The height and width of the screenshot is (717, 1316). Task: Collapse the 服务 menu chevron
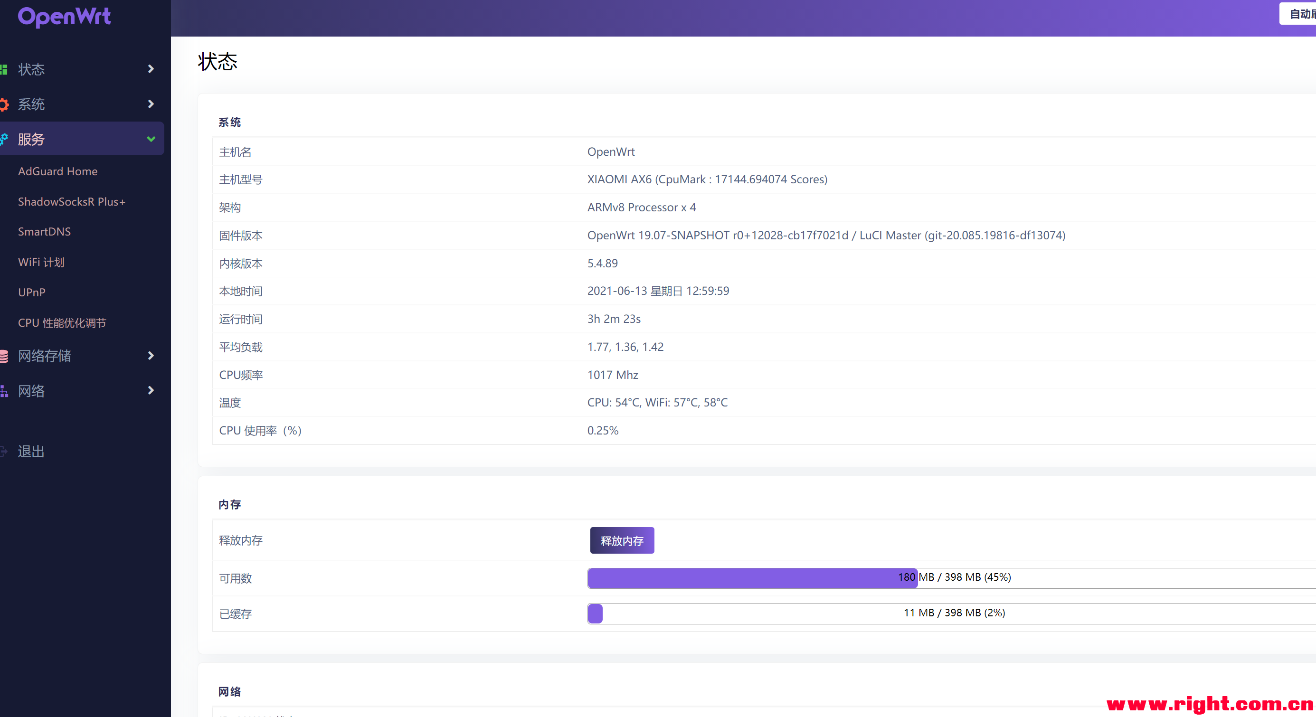pyautogui.click(x=151, y=139)
